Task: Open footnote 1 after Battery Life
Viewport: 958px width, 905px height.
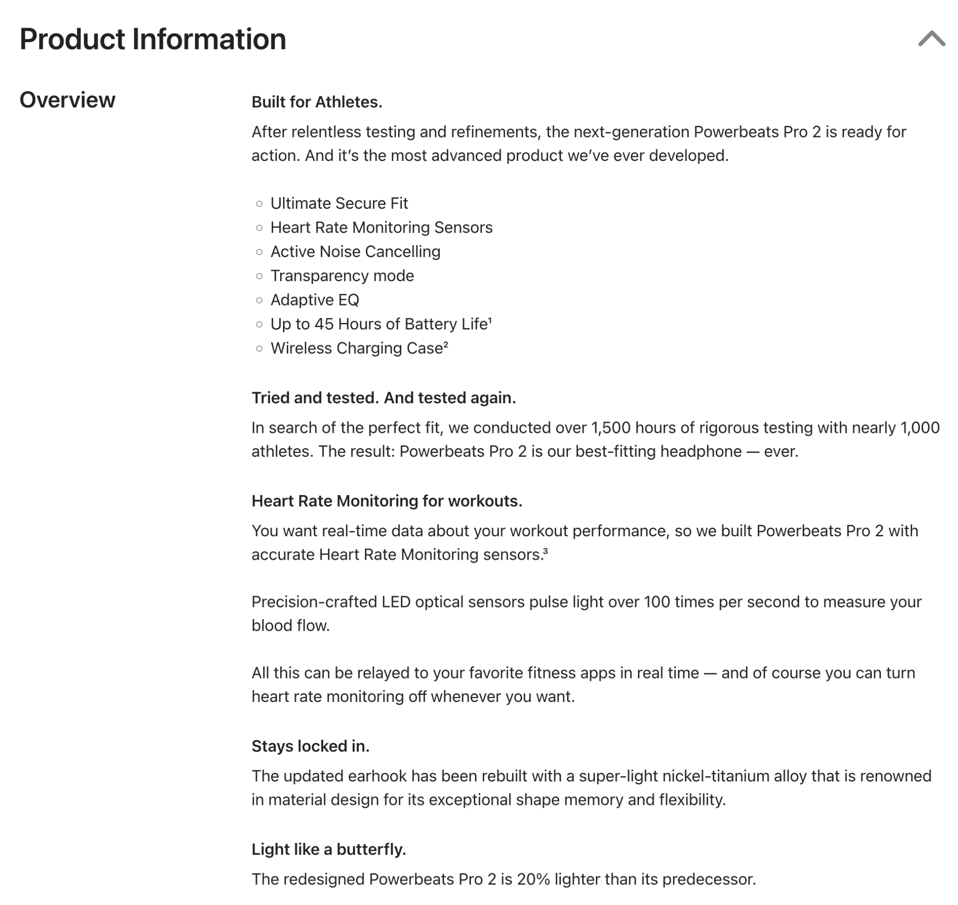Action: [x=490, y=319]
